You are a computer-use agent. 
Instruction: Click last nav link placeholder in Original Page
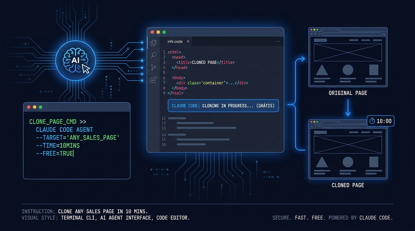tap(378, 40)
